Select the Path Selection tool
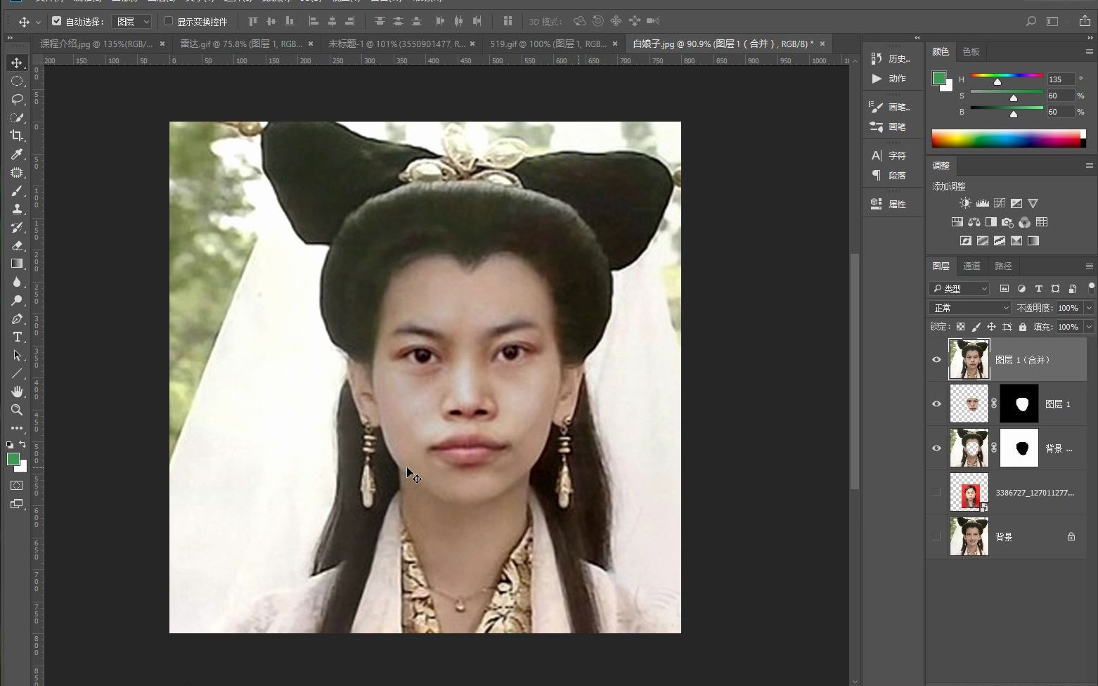The image size is (1098, 686). click(17, 355)
